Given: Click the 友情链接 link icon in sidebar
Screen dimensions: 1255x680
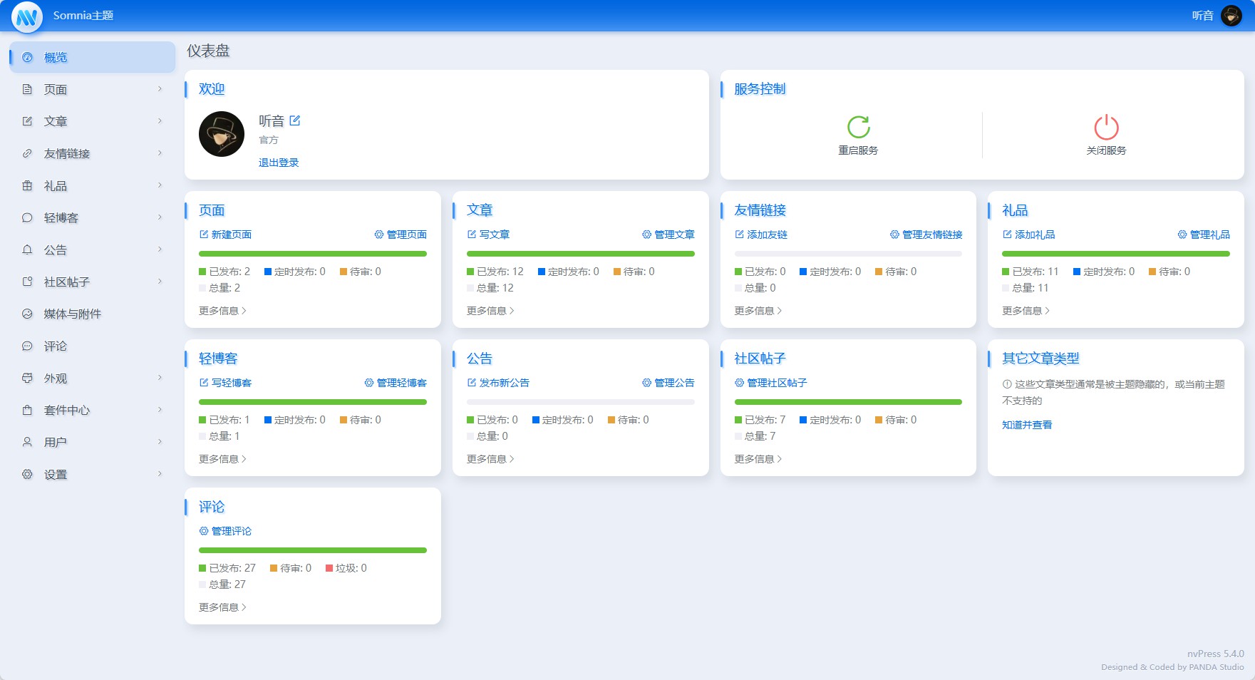Looking at the screenshot, I should 27,153.
